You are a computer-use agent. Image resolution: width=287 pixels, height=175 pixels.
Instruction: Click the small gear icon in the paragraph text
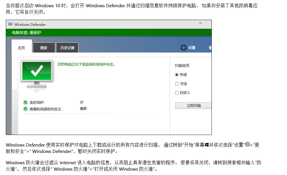[x=247, y=144]
